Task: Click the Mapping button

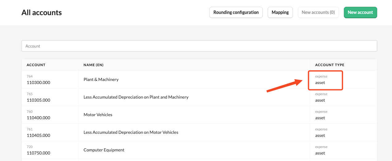Action: (280, 12)
